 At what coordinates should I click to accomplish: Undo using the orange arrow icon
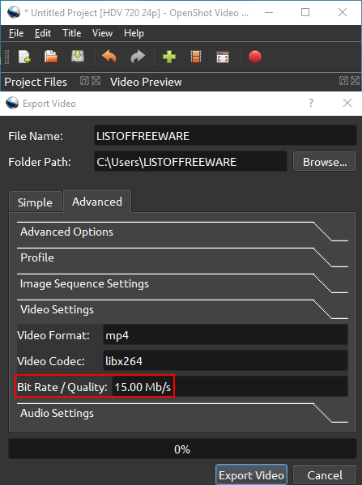click(109, 57)
